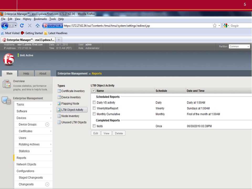Open the Reports breadcrumb link
The height and width of the screenshot is (189, 252).
point(97,73)
